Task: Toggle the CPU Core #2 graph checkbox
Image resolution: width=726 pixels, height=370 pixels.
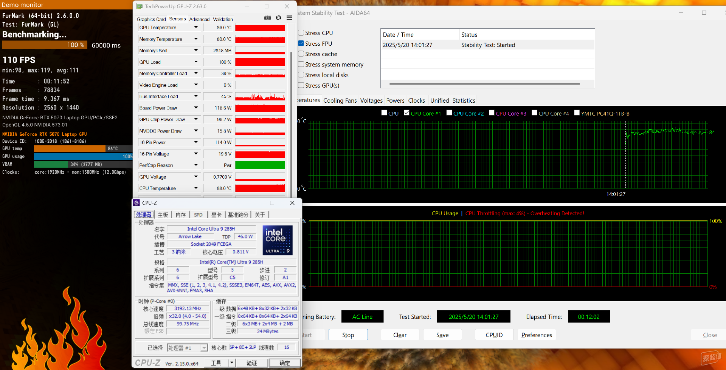Action: (x=449, y=113)
